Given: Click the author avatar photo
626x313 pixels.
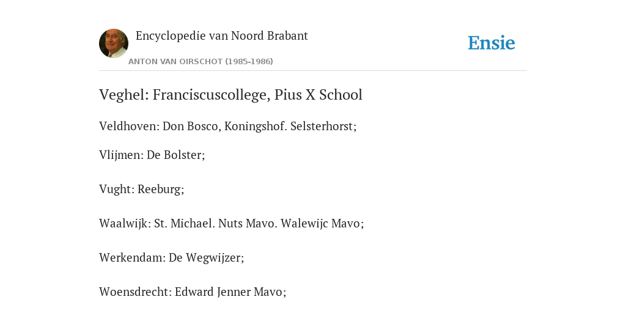Looking at the screenshot, I should pos(114,43).
